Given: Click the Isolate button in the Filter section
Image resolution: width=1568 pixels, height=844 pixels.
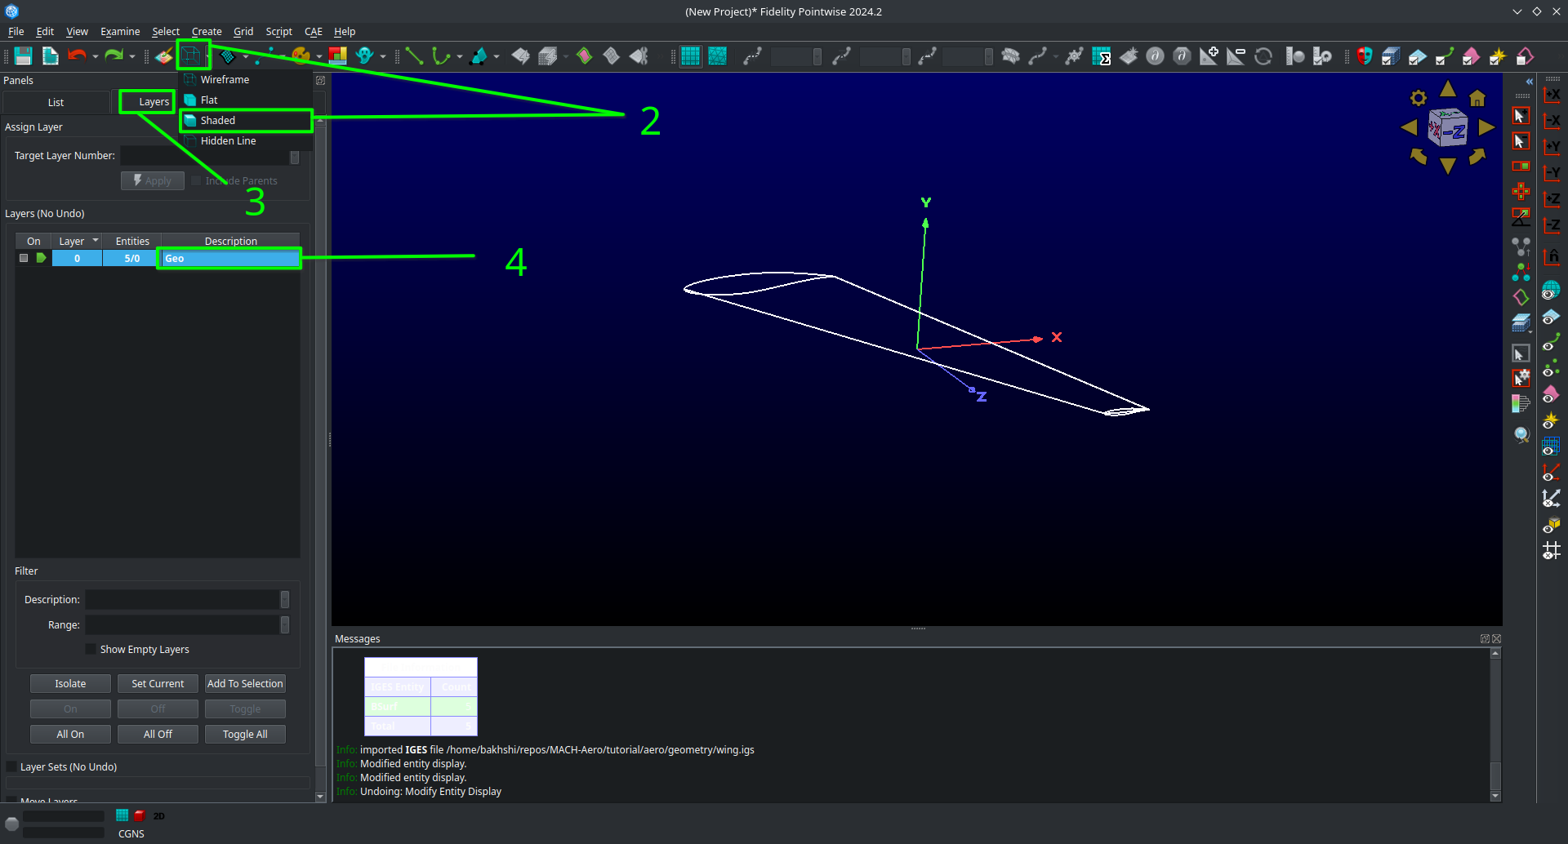Looking at the screenshot, I should tap(69, 683).
